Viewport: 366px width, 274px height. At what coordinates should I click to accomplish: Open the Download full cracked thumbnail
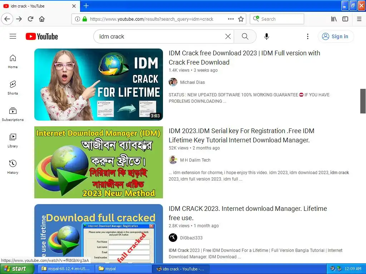click(x=99, y=234)
